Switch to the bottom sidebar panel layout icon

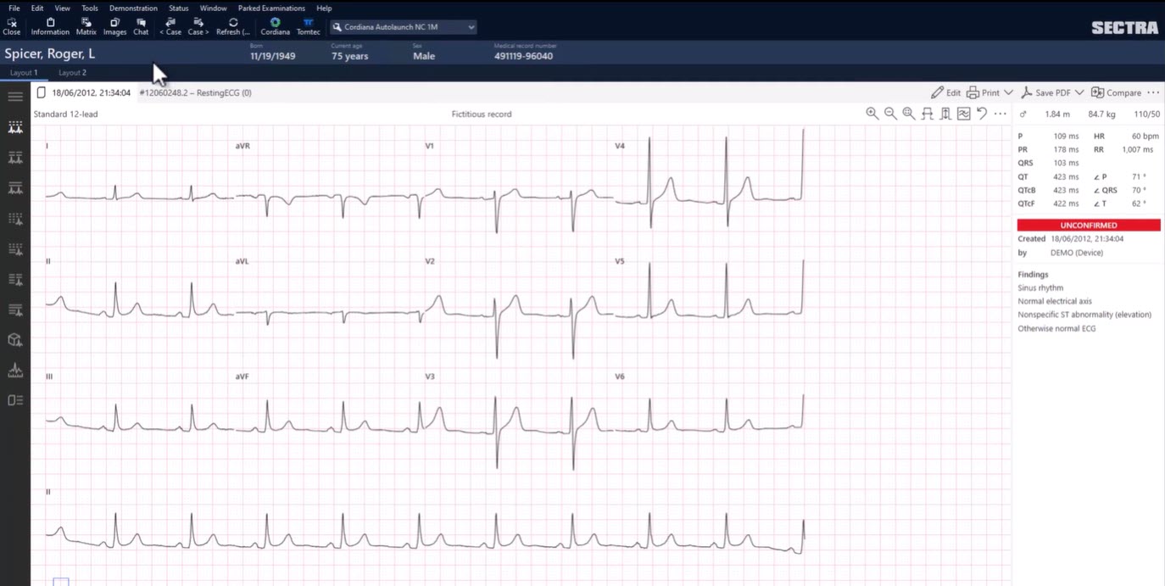pyautogui.click(x=15, y=400)
